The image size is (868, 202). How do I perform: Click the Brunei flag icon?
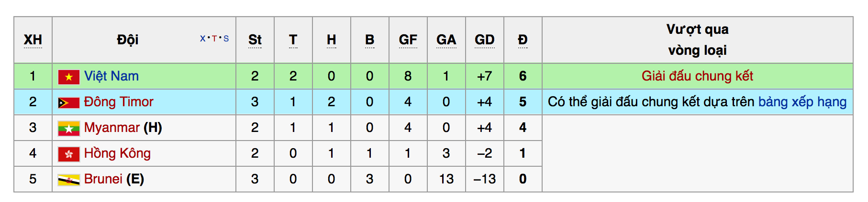click(68, 180)
